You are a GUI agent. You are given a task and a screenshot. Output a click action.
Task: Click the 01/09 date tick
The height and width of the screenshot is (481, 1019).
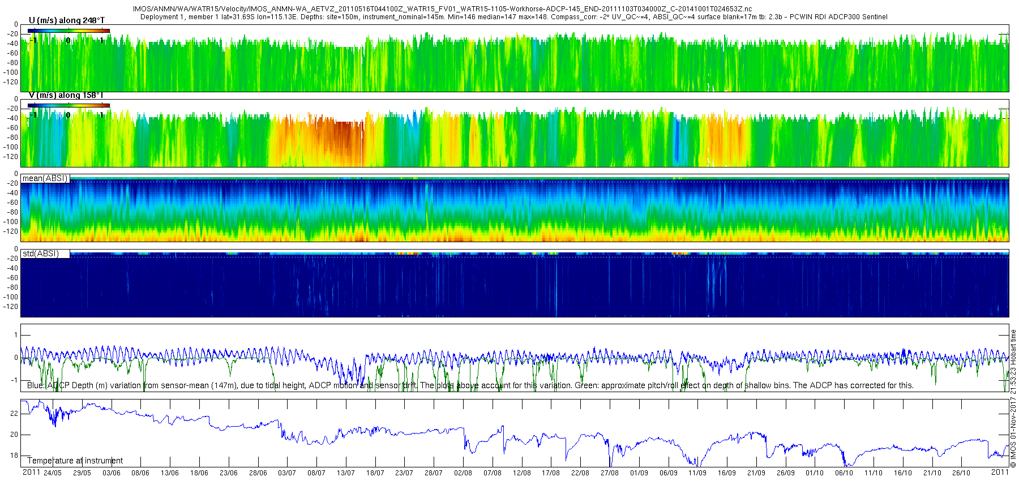coord(639,473)
